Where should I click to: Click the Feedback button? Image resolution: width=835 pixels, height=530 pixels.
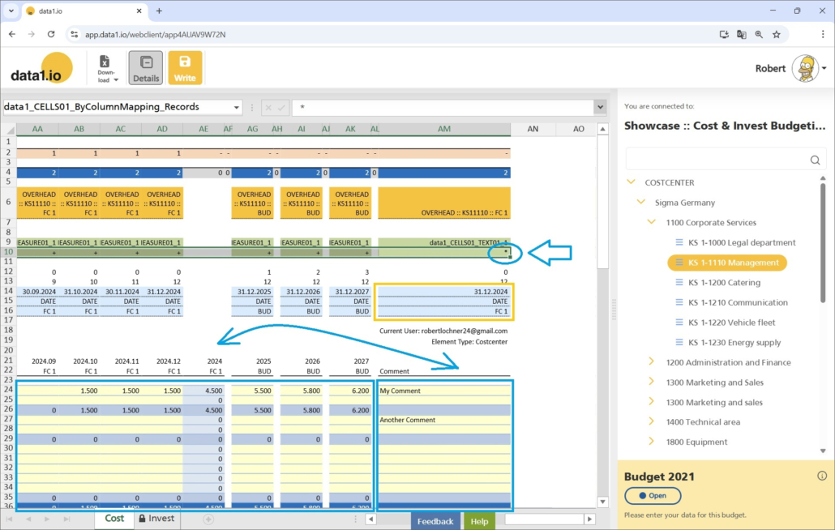(435, 521)
